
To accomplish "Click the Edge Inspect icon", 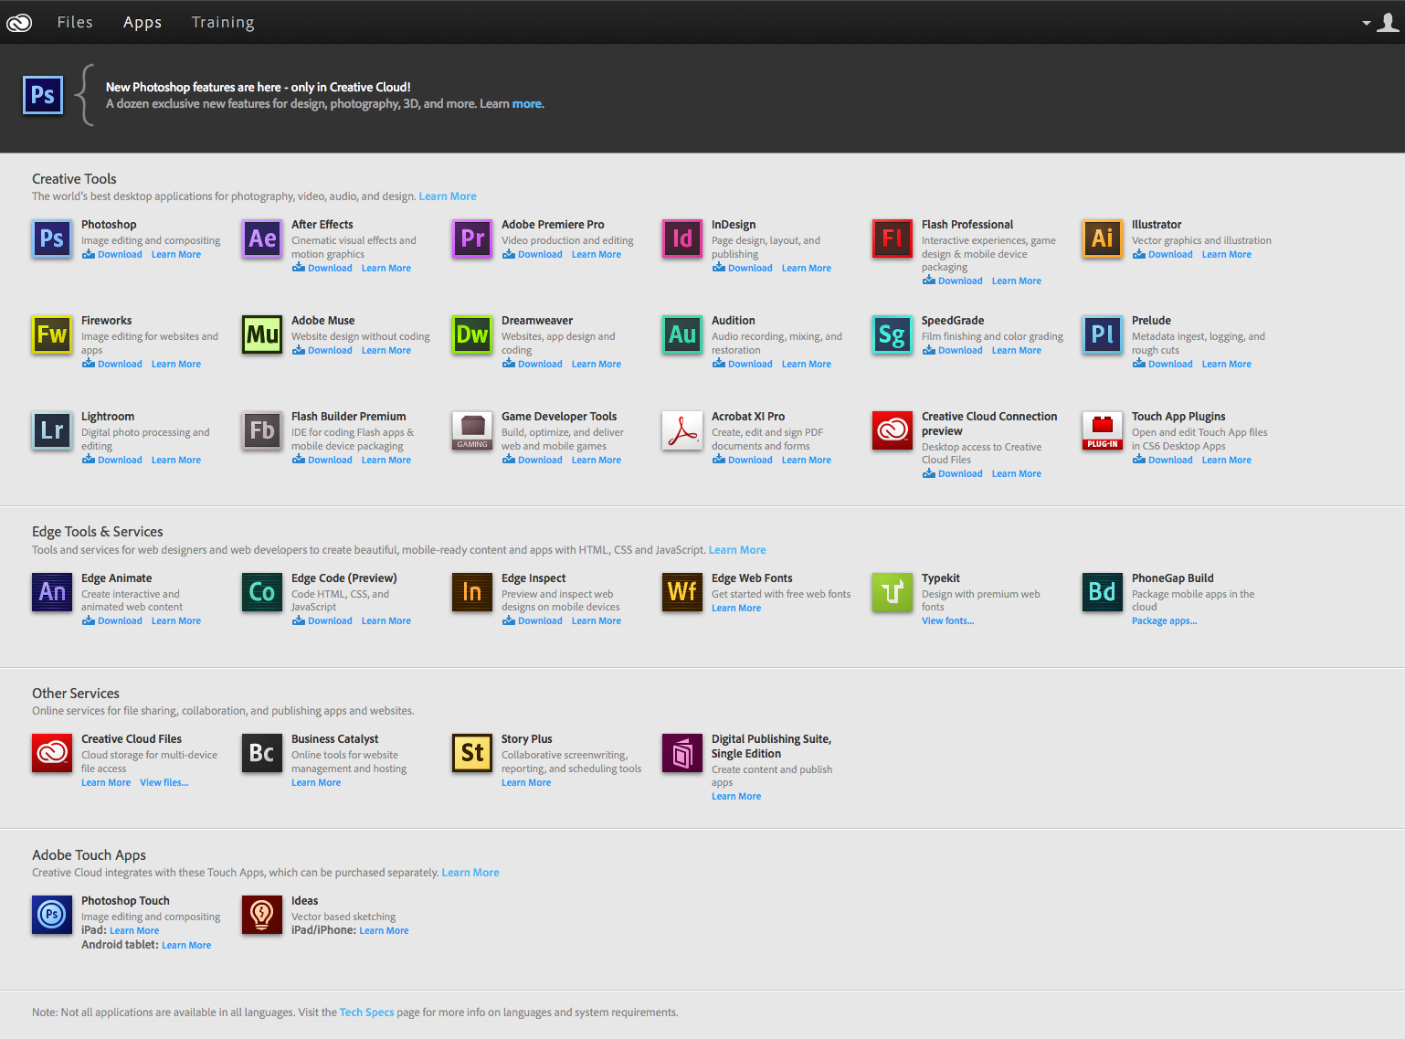I will click(472, 592).
